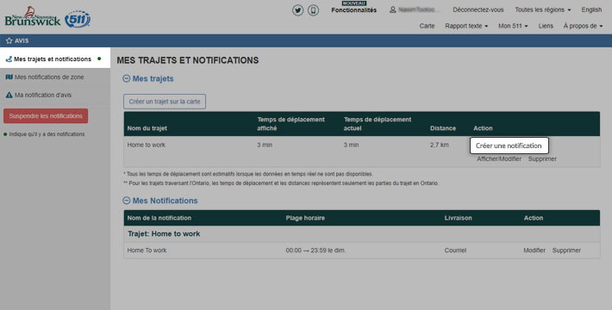Click Modifier for the Home To work notification
This screenshot has width=612, height=310.
534,251
